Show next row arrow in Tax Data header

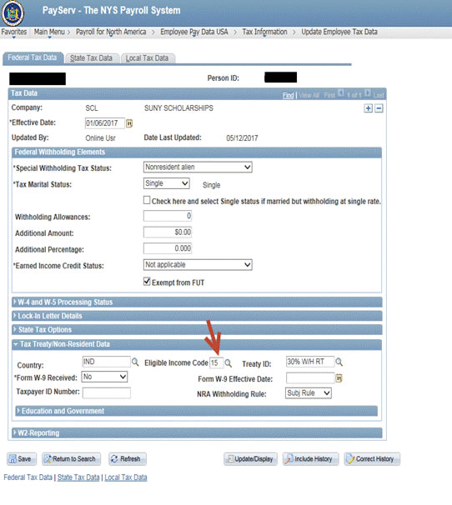pos(368,93)
